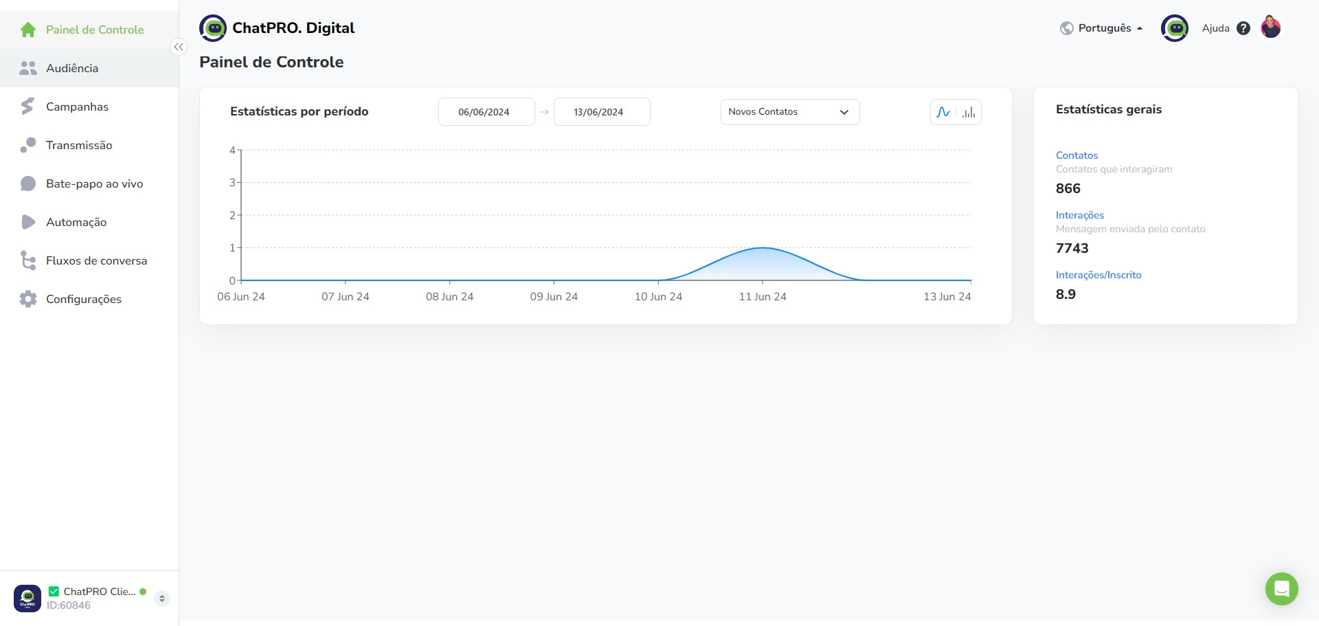Click the Fluxos de conversa branch icon
Viewport: 1319px width, 626px height.
point(28,260)
